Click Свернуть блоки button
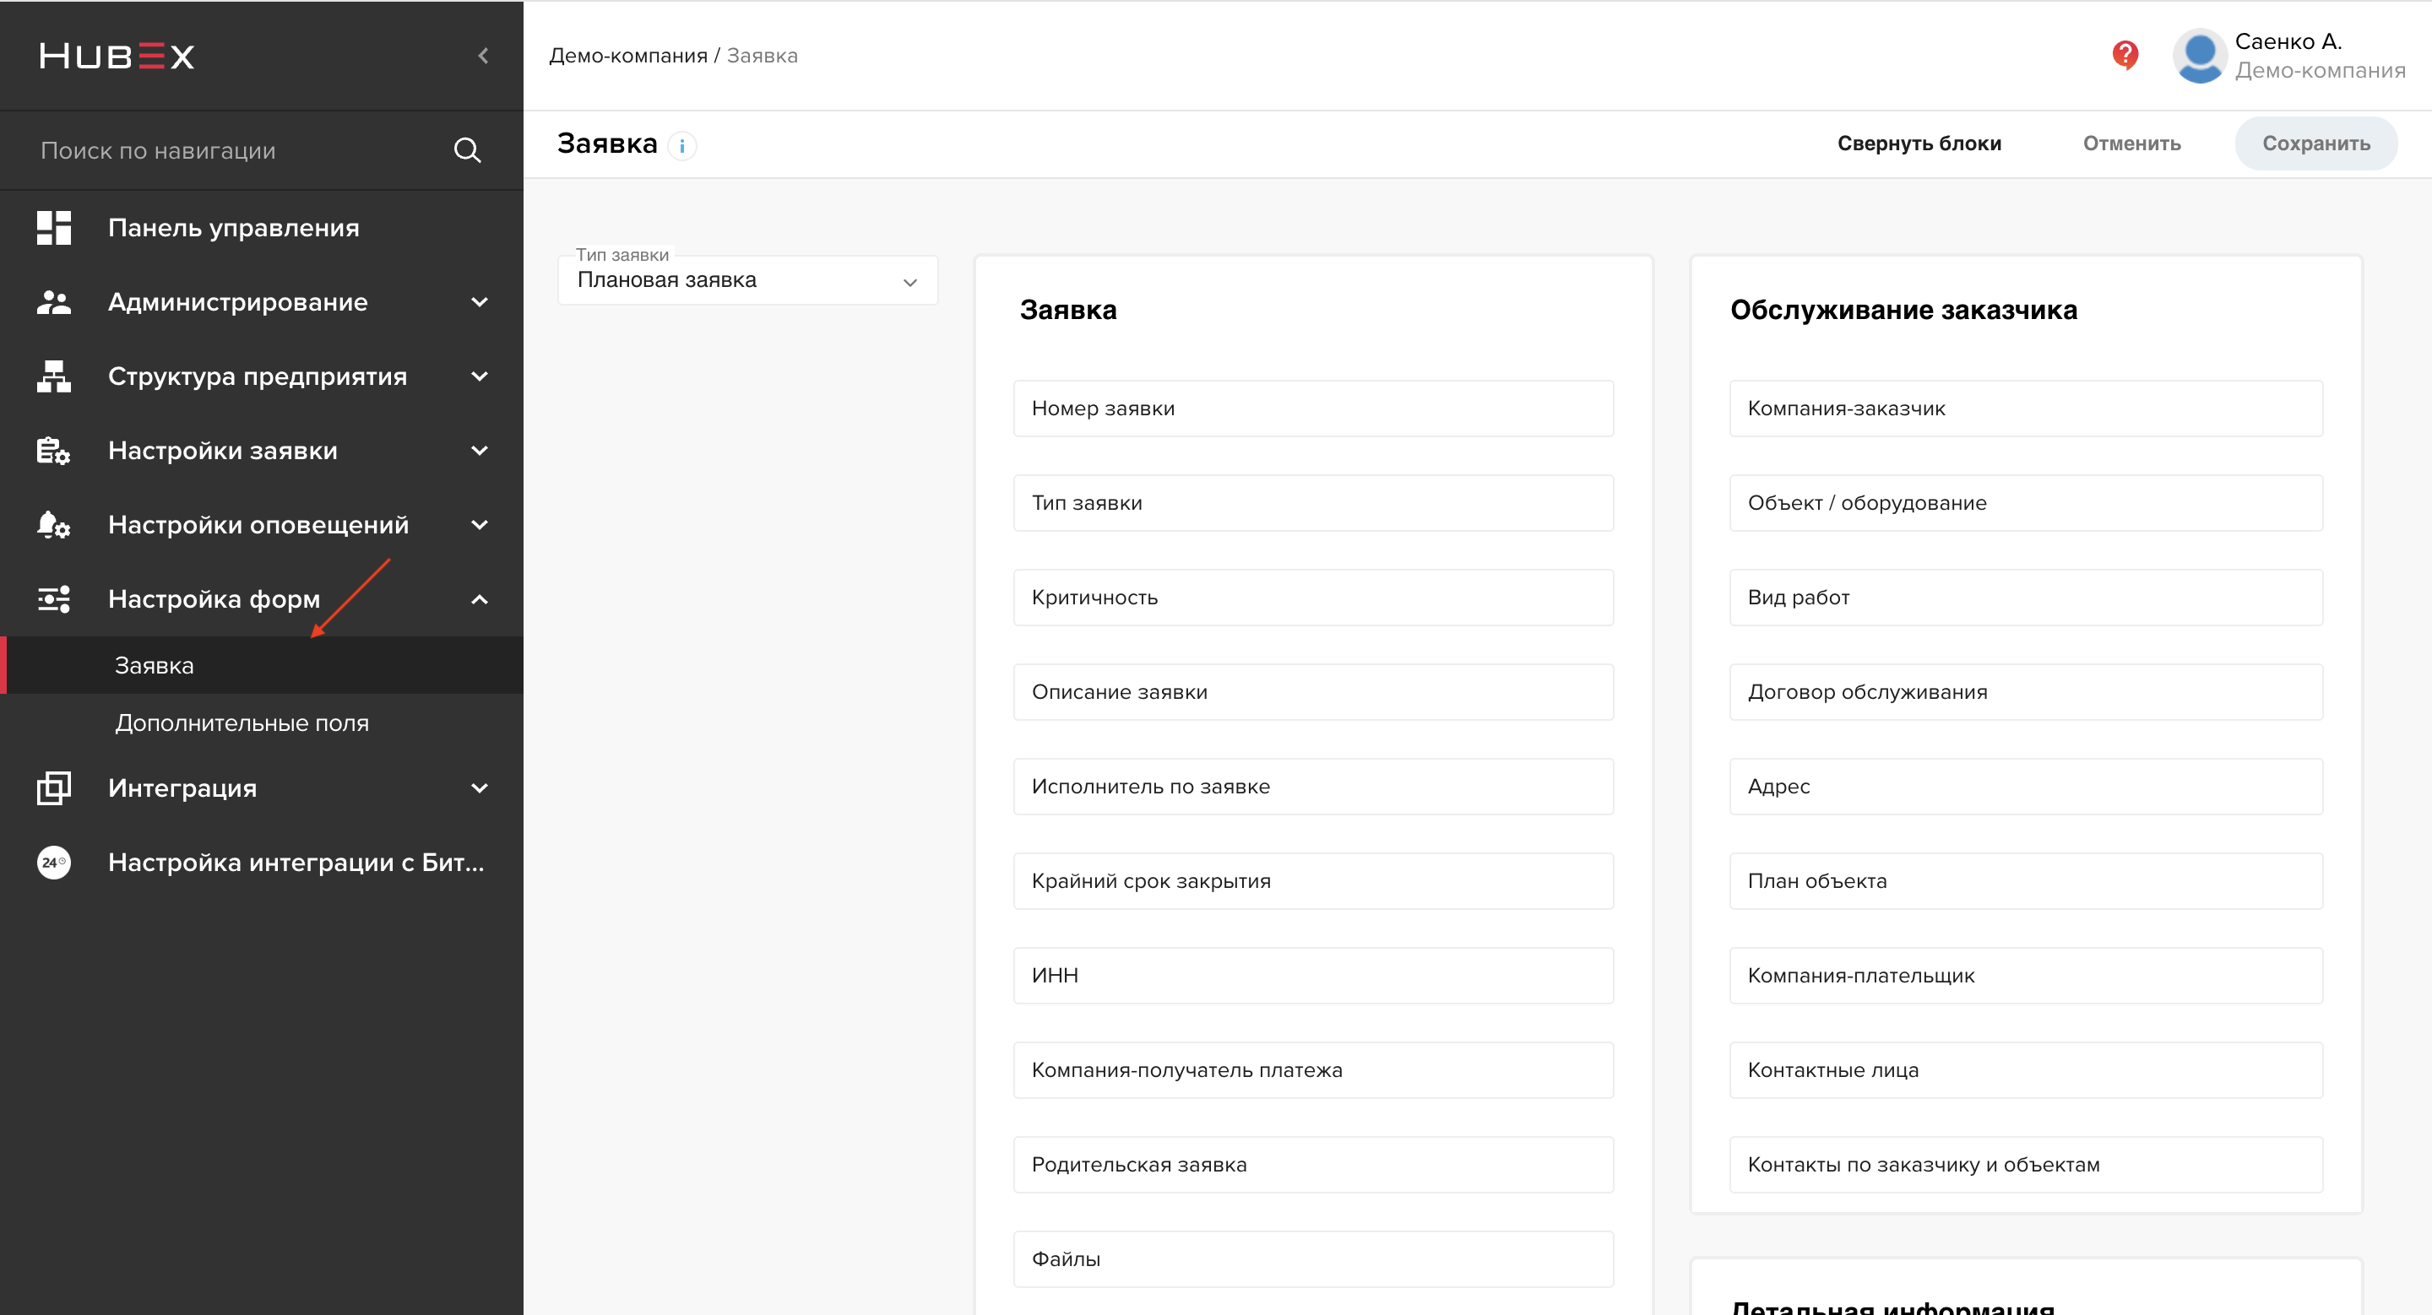This screenshot has width=2432, height=1315. pyautogui.click(x=1919, y=143)
